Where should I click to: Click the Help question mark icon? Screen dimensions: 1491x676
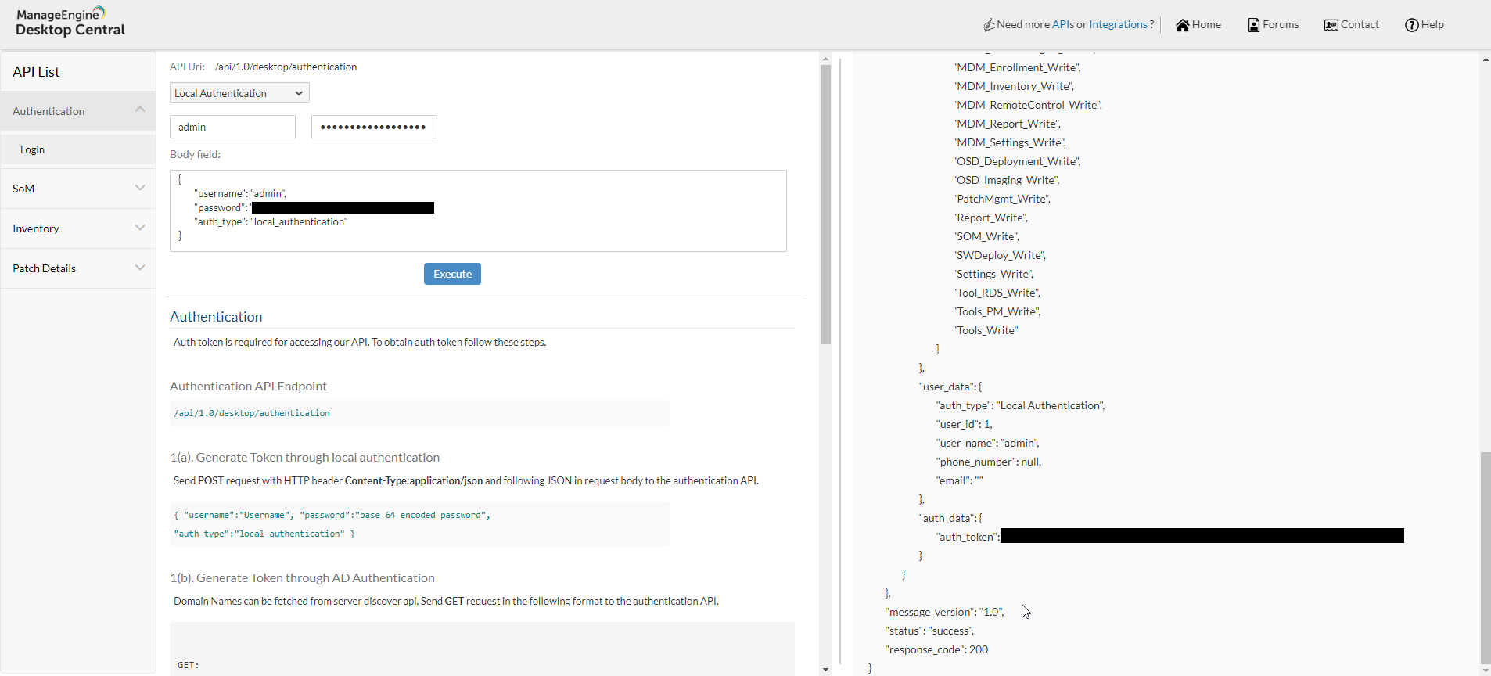pyautogui.click(x=1412, y=25)
